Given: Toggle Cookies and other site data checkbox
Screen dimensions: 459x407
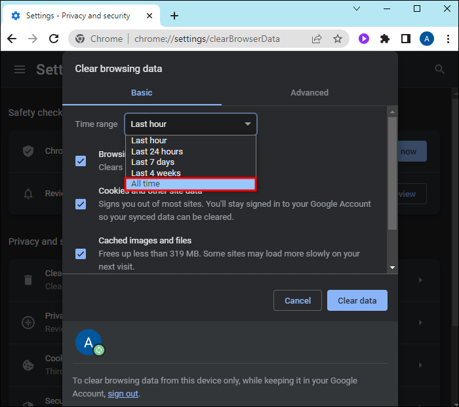Looking at the screenshot, I should (81, 203).
